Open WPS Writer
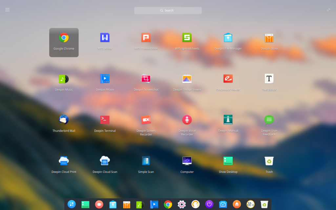This screenshot has width=336, height=210. coord(105,38)
